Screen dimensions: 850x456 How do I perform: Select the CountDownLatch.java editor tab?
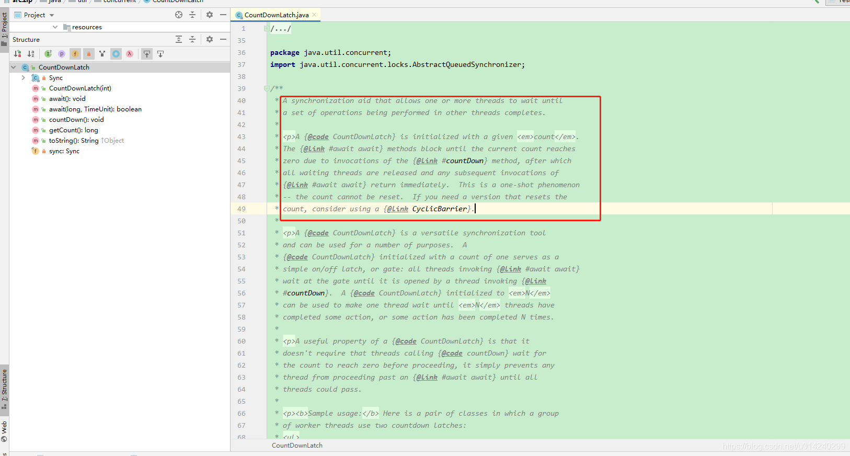tap(276, 15)
